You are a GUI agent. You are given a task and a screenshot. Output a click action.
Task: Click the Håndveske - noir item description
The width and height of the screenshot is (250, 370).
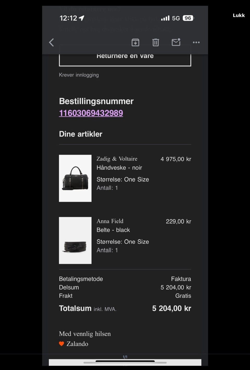point(119,168)
